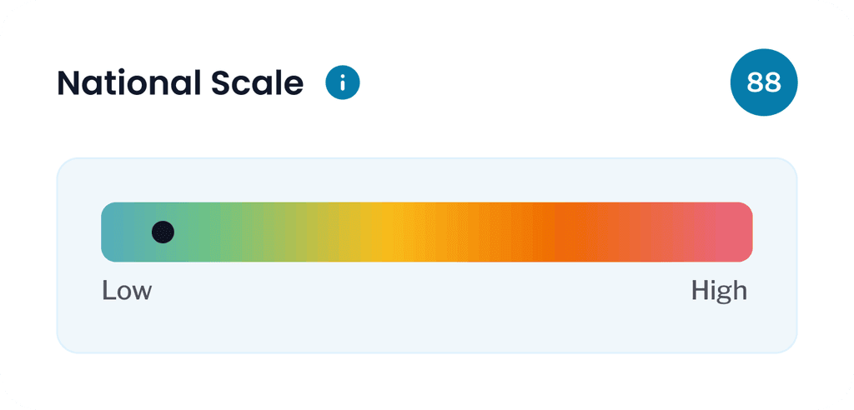Image resolution: width=854 pixels, height=410 pixels.
Task: Click the High label under the bar
Action: [719, 291]
